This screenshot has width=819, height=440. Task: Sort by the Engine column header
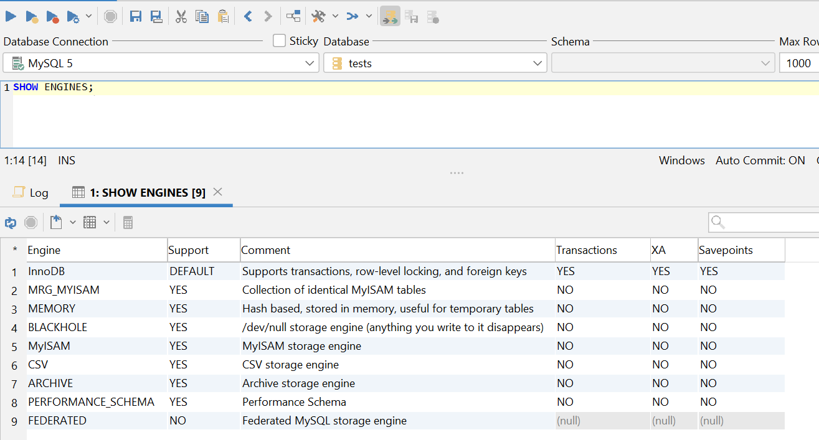click(97, 250)
